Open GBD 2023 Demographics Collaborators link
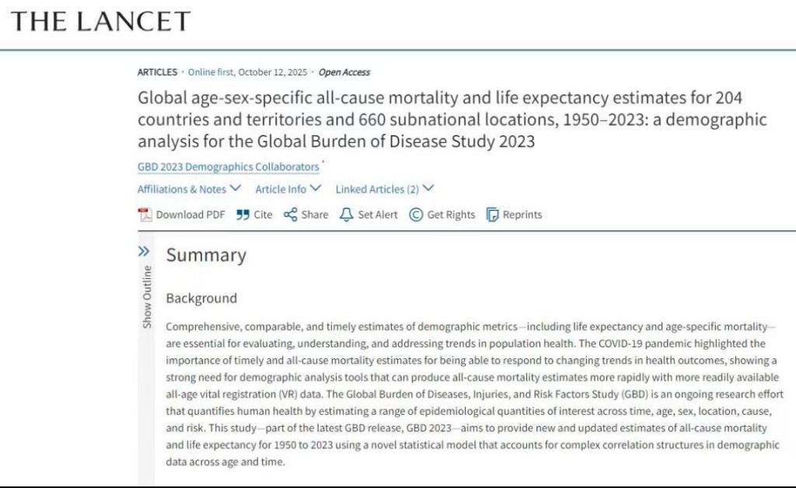This screenshot has height=488, width=796. (229, 167)
